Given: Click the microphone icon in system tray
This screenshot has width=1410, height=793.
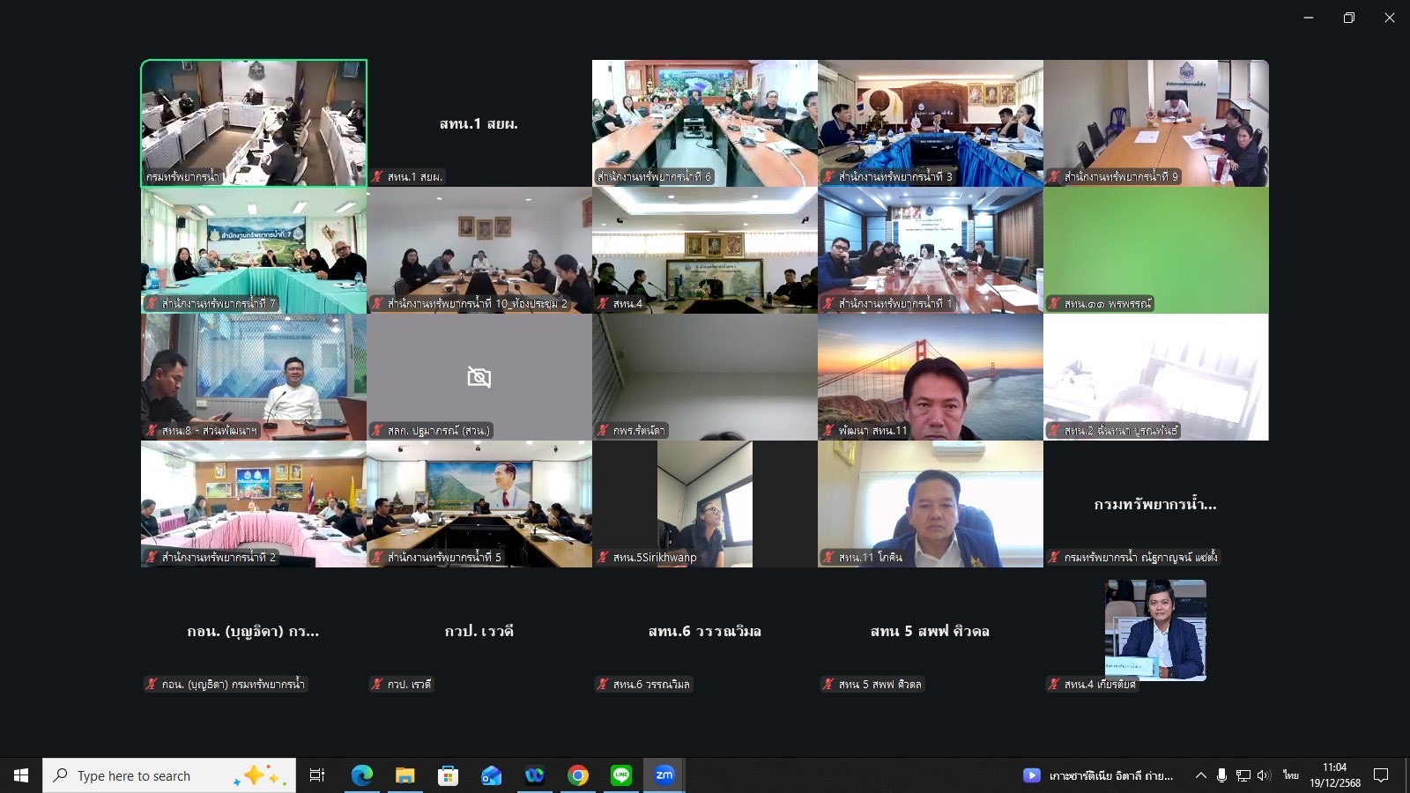Looking at the screenshot, I should (x=1221, y=775).
